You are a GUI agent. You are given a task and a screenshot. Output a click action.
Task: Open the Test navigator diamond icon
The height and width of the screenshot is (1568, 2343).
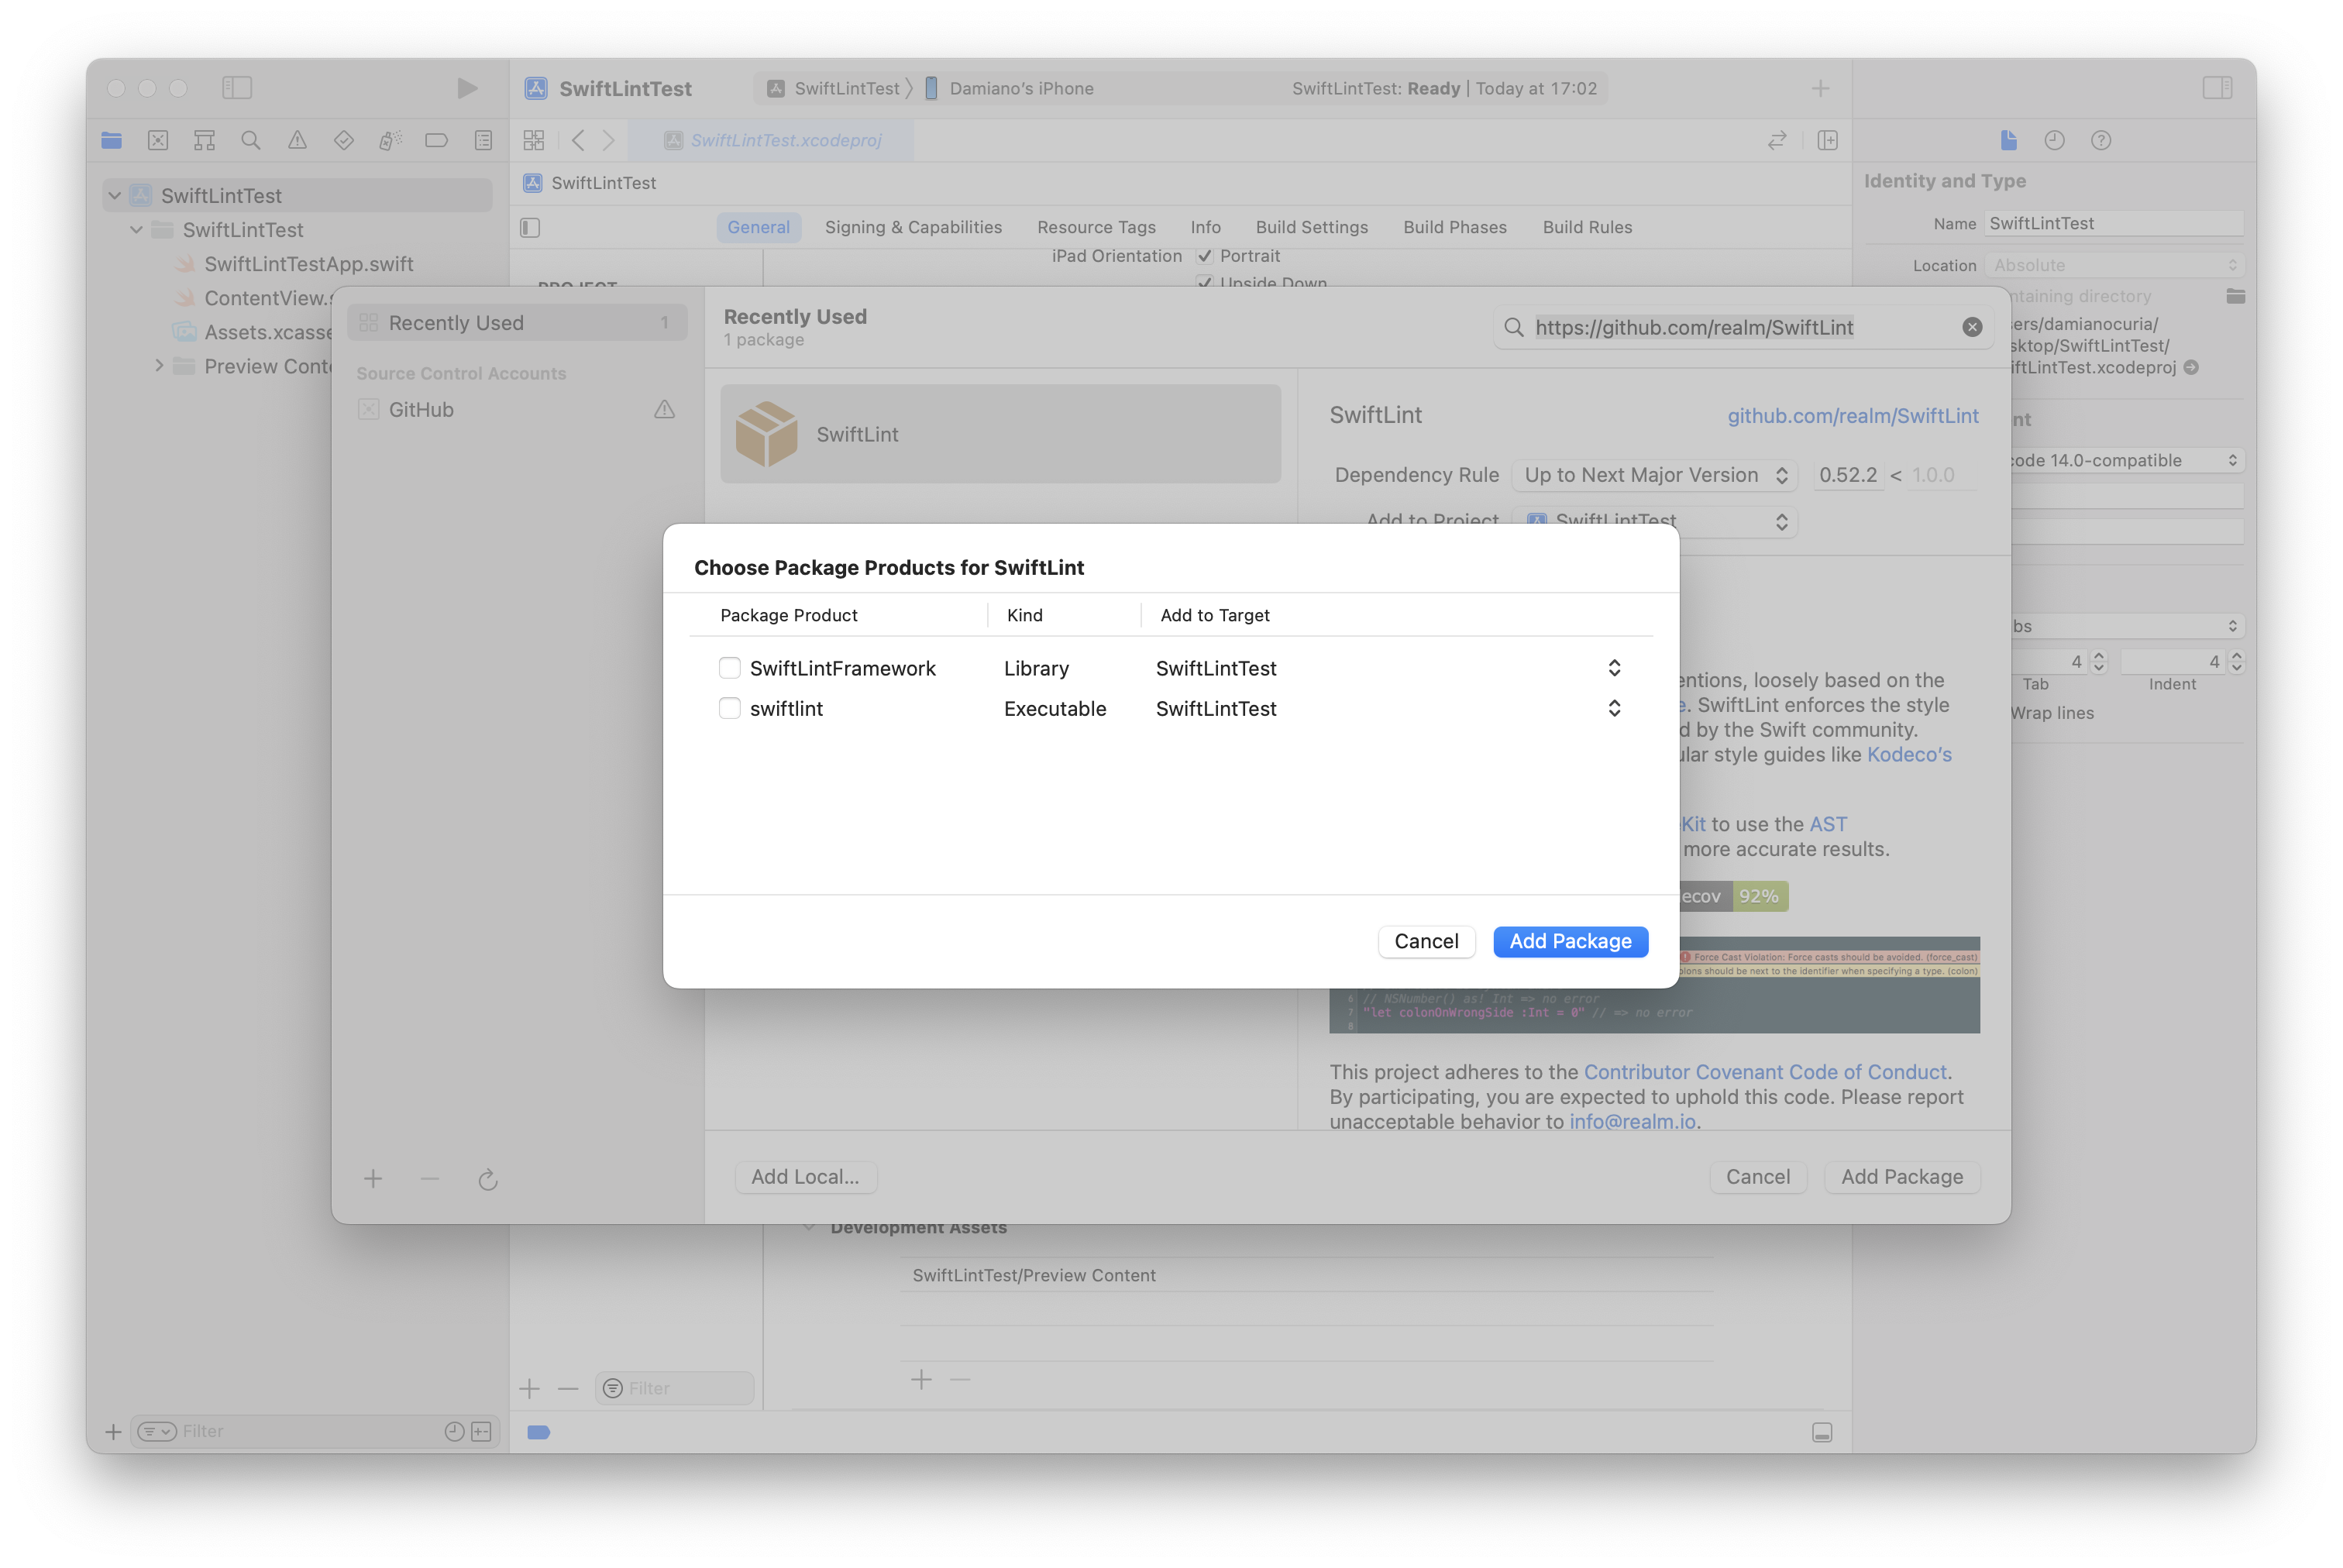coord(344,140)
